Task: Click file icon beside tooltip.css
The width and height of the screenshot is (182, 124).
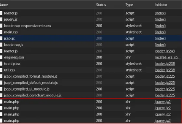Action: [x=1, y=64]
